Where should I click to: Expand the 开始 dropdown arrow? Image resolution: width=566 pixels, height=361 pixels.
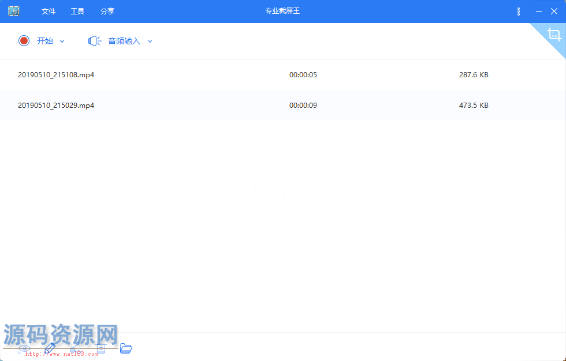coord(62,41)
